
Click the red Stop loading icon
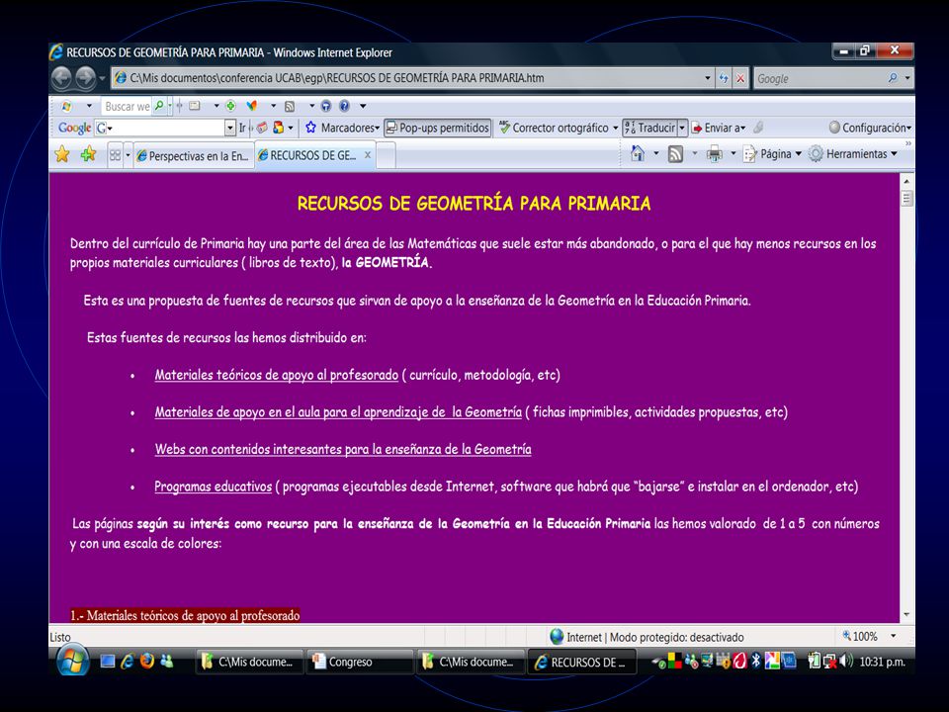coord(740,78)
